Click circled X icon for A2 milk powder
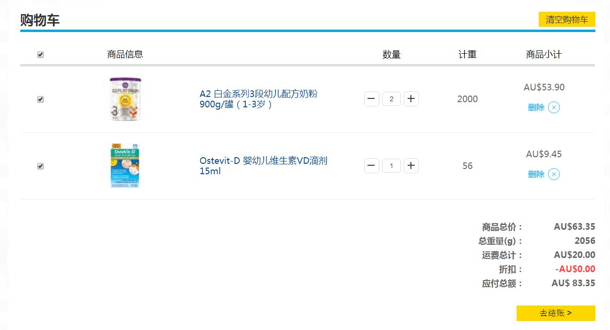Viewport: 610px width, 330px height. coord(554,107)
